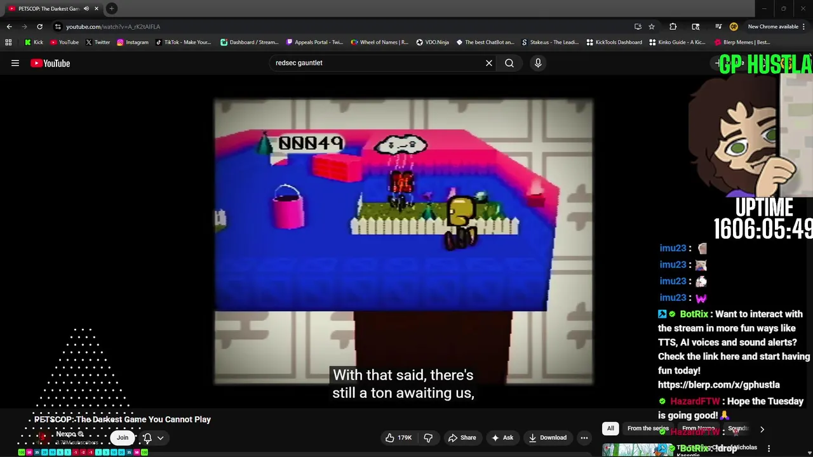
Task: Open the 'Appeals Portal - Twi...' bookmark
Action: [x=314, y=43]
